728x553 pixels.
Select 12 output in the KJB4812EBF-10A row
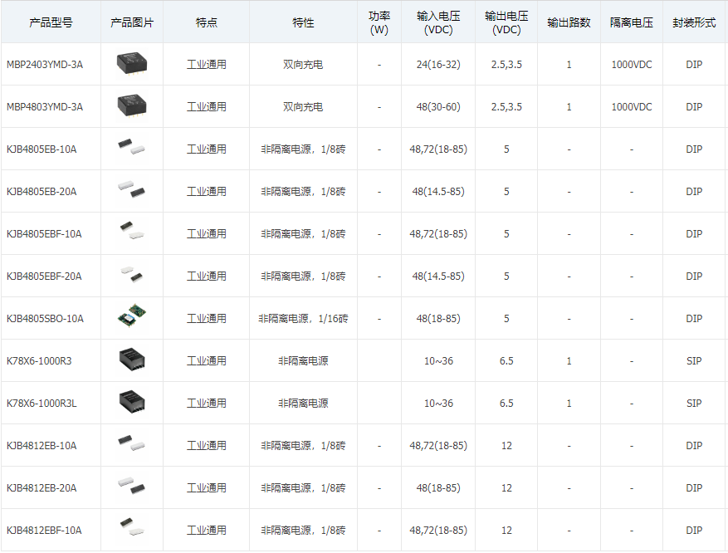pos(506,531)
